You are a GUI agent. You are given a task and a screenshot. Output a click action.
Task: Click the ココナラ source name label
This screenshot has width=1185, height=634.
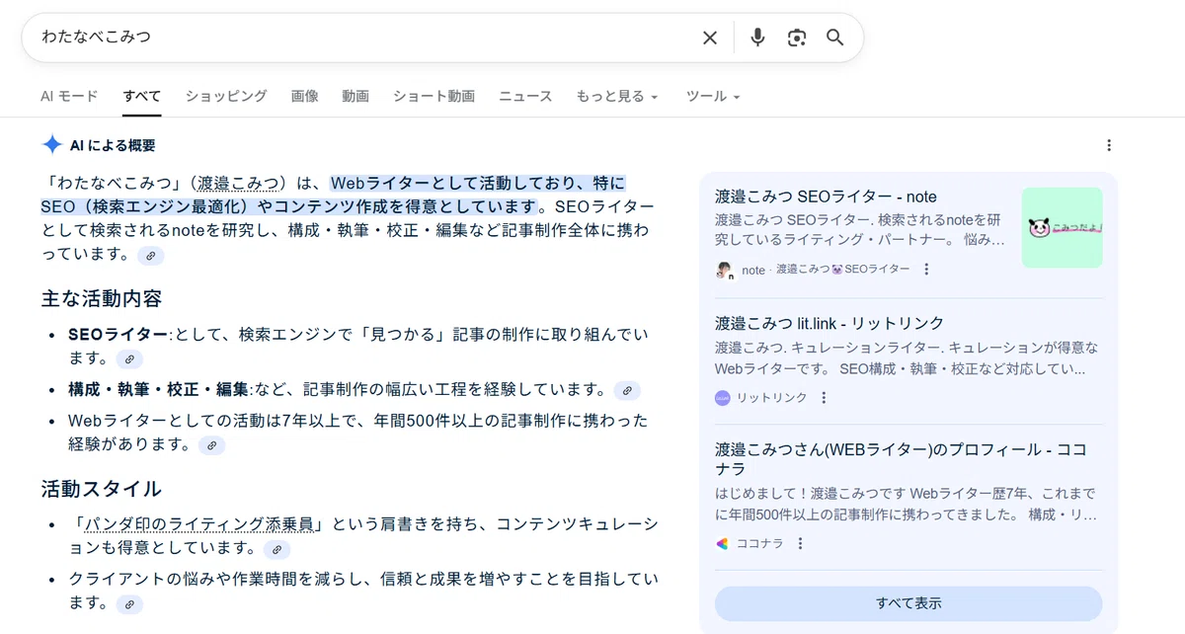click(x=760, y=543)
